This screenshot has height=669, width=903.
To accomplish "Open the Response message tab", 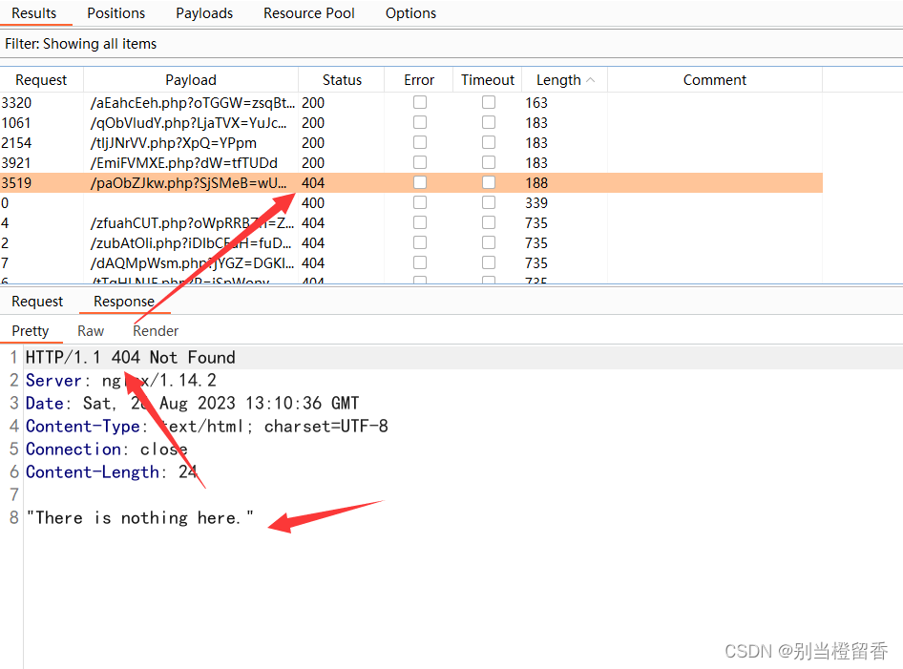I will pos(124,302).
